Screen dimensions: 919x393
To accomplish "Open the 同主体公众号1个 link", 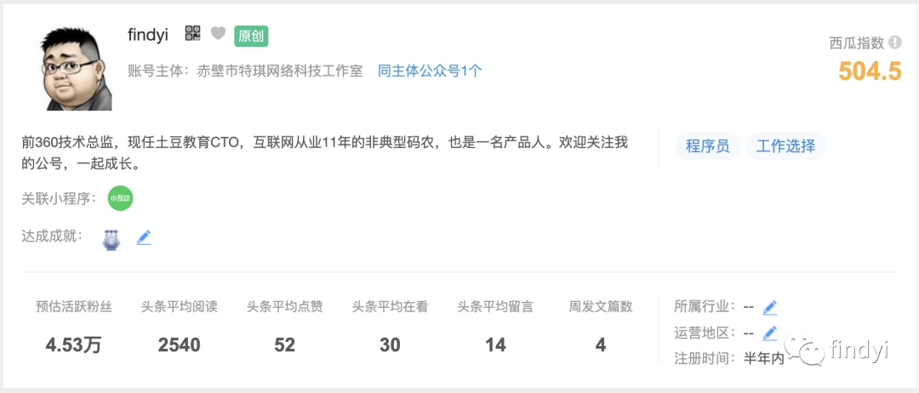I will (x=430, y=71).
